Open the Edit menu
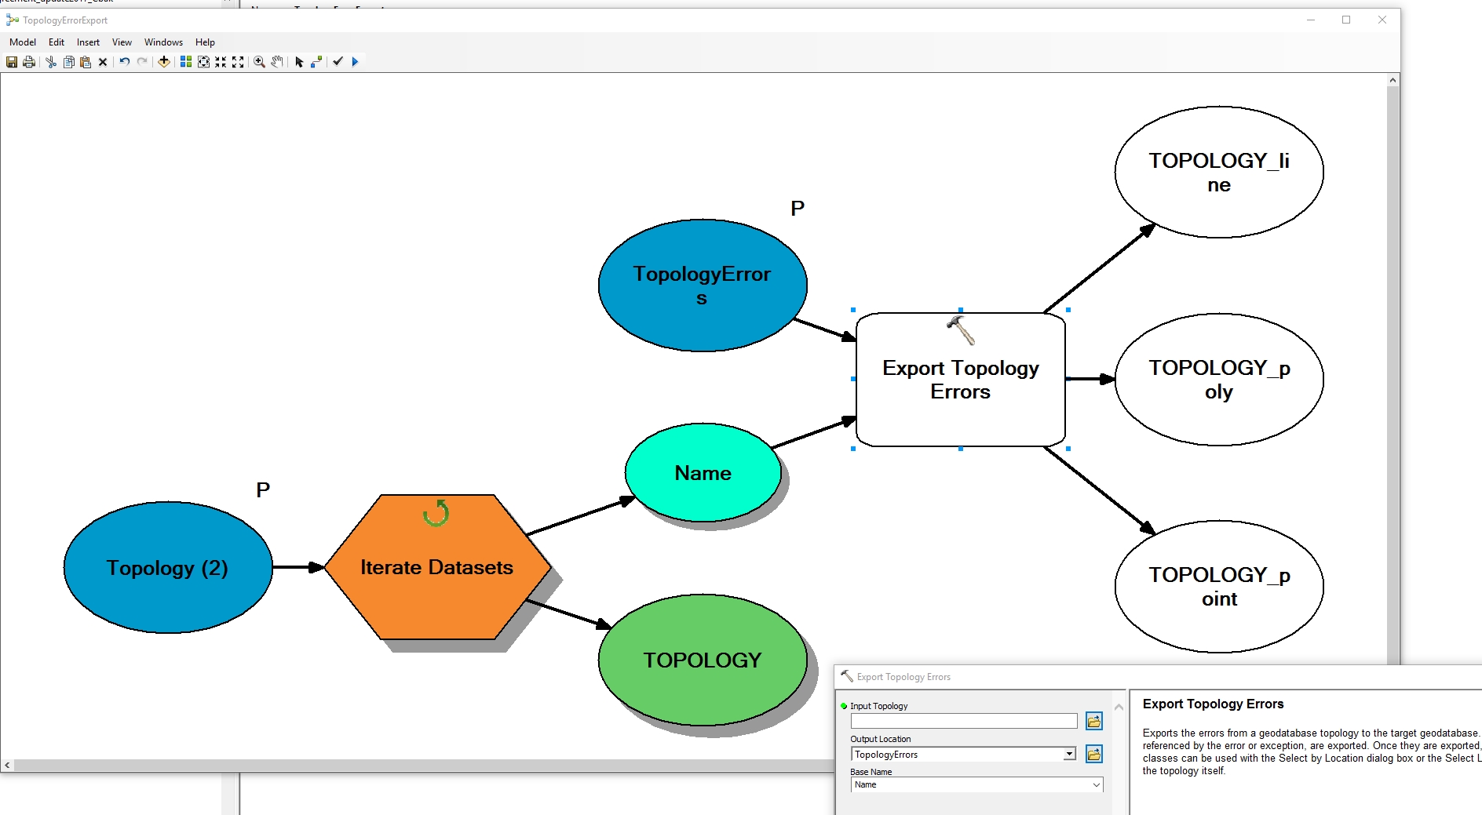Image resolution: width=1482 pixels, height=815 pixels. tap(57, 42)
